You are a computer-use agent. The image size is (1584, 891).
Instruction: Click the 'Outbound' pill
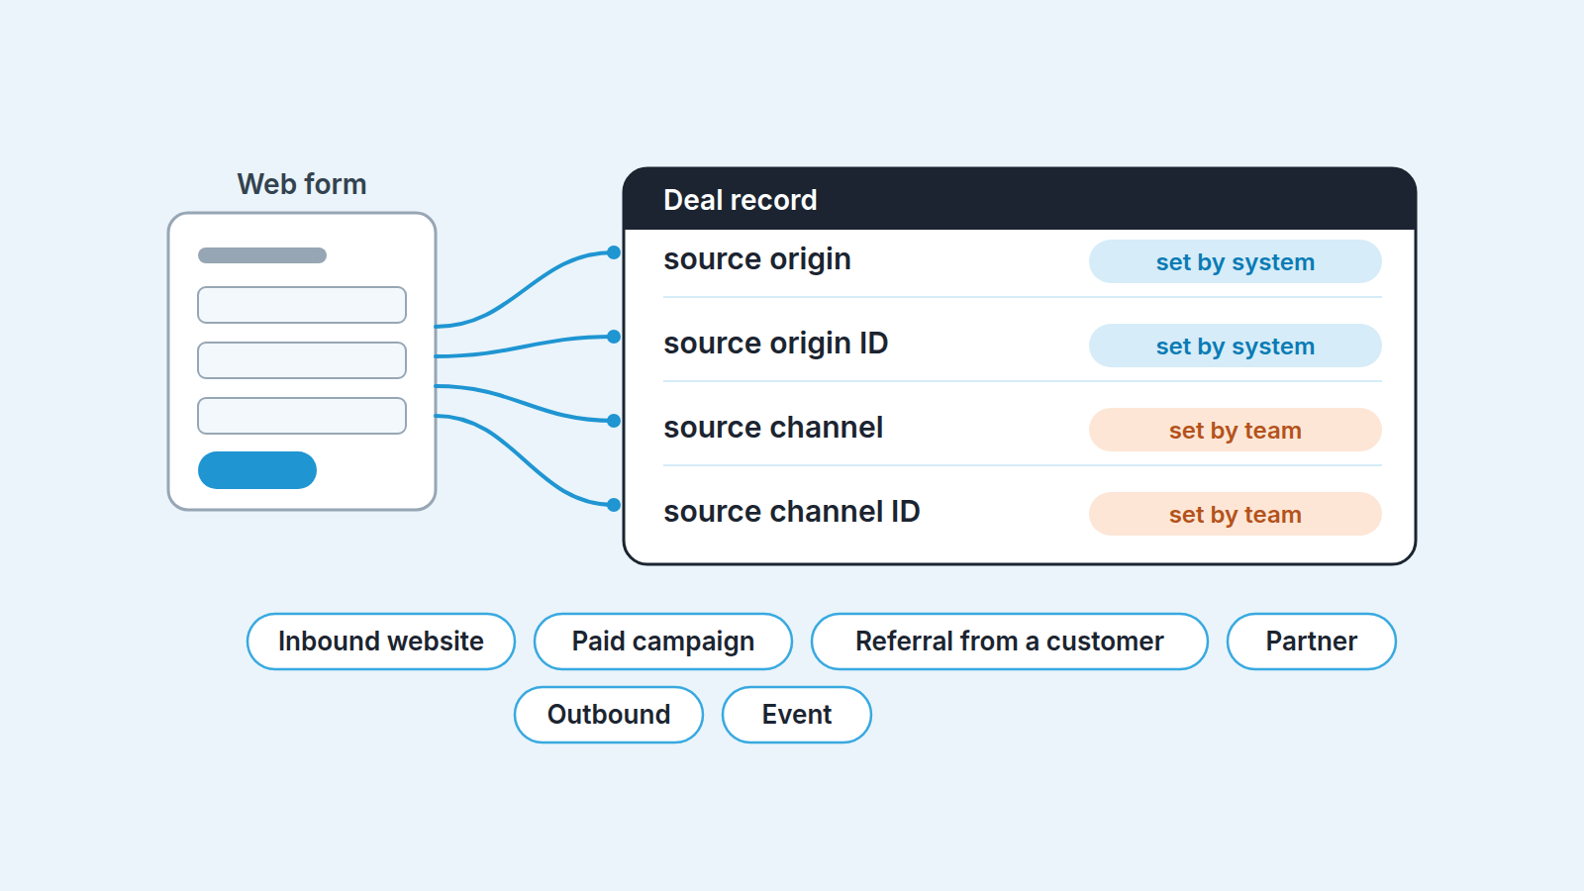coord(609,715)
